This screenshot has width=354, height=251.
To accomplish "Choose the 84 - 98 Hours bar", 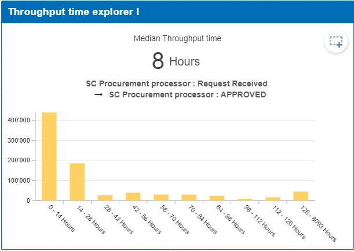I will [x=217, y=198].
